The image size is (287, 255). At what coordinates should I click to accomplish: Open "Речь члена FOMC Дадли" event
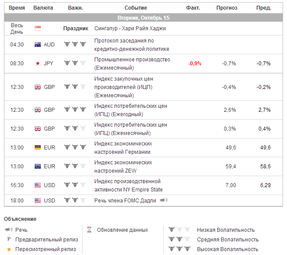point(125,200)
